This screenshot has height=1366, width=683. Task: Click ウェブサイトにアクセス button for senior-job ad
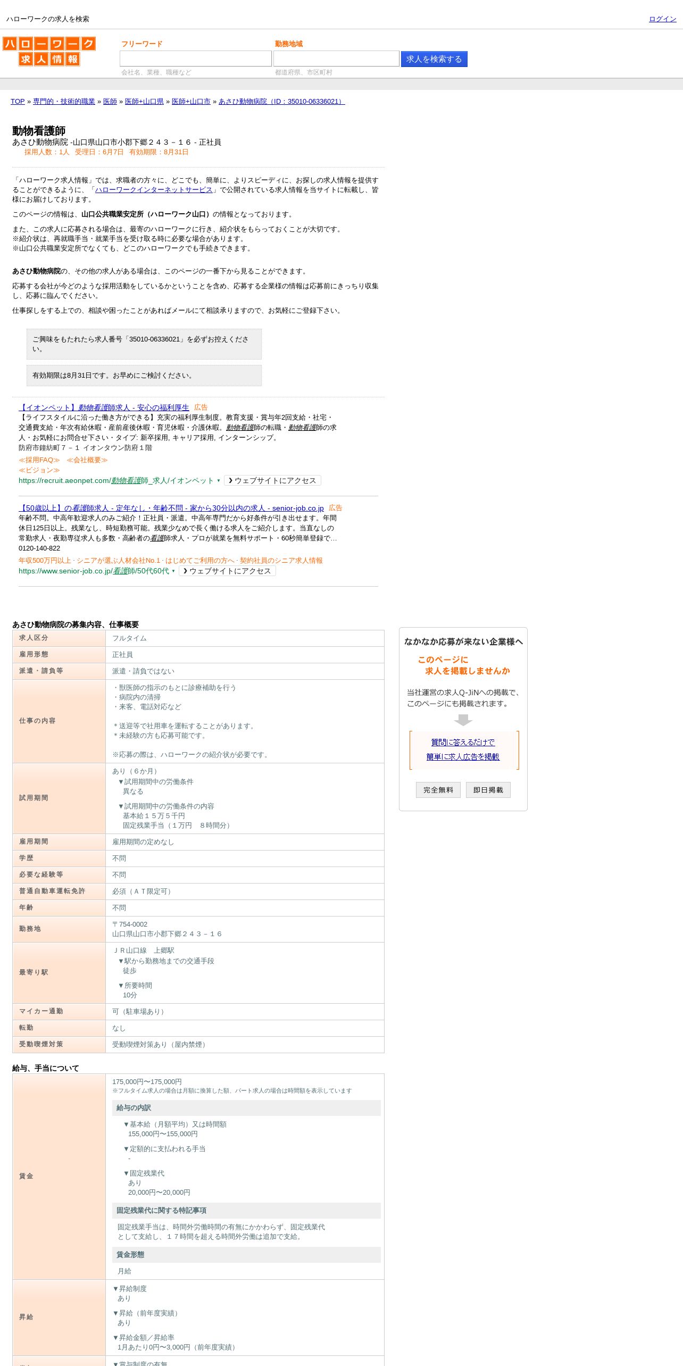(227, 571)
